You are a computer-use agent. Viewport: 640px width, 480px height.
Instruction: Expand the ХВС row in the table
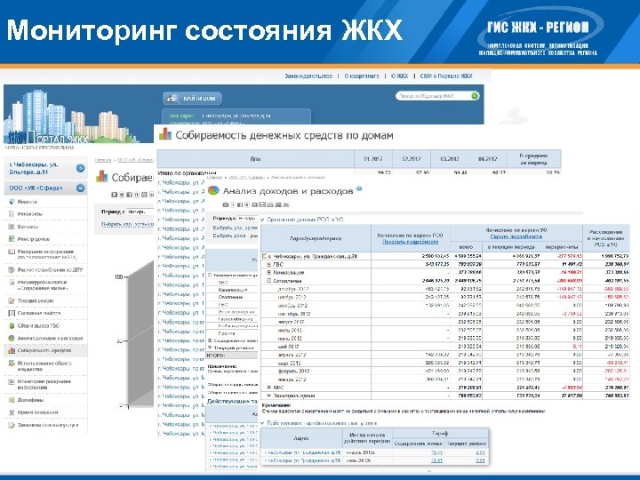tap(269, 388)
